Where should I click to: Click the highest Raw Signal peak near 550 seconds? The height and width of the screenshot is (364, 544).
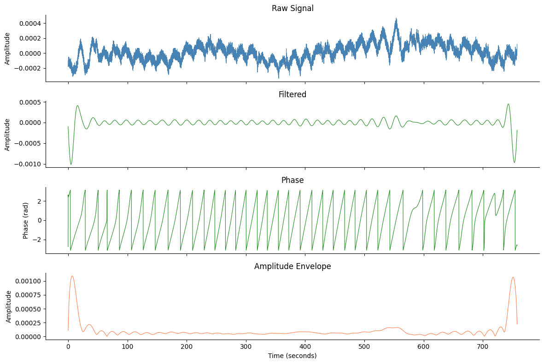[x=396, y=19]
